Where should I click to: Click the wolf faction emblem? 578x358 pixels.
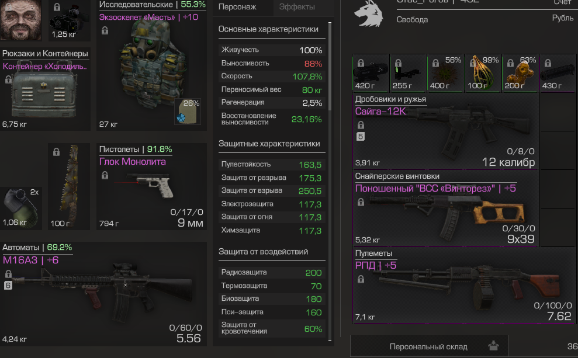369,13
